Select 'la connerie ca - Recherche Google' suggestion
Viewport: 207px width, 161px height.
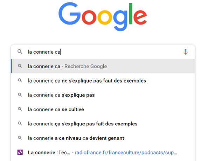pos(103,66)
